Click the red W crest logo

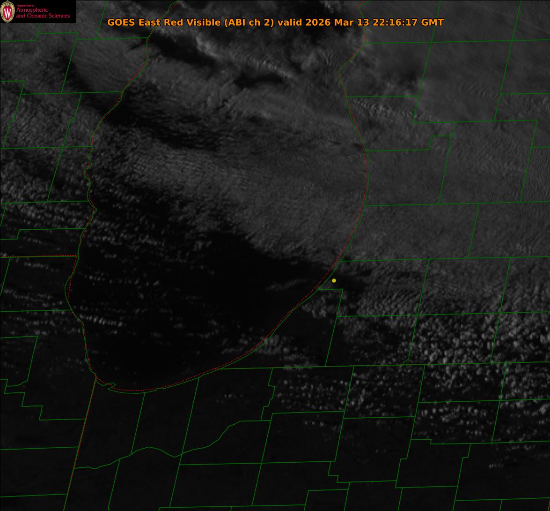click(7, 12)
